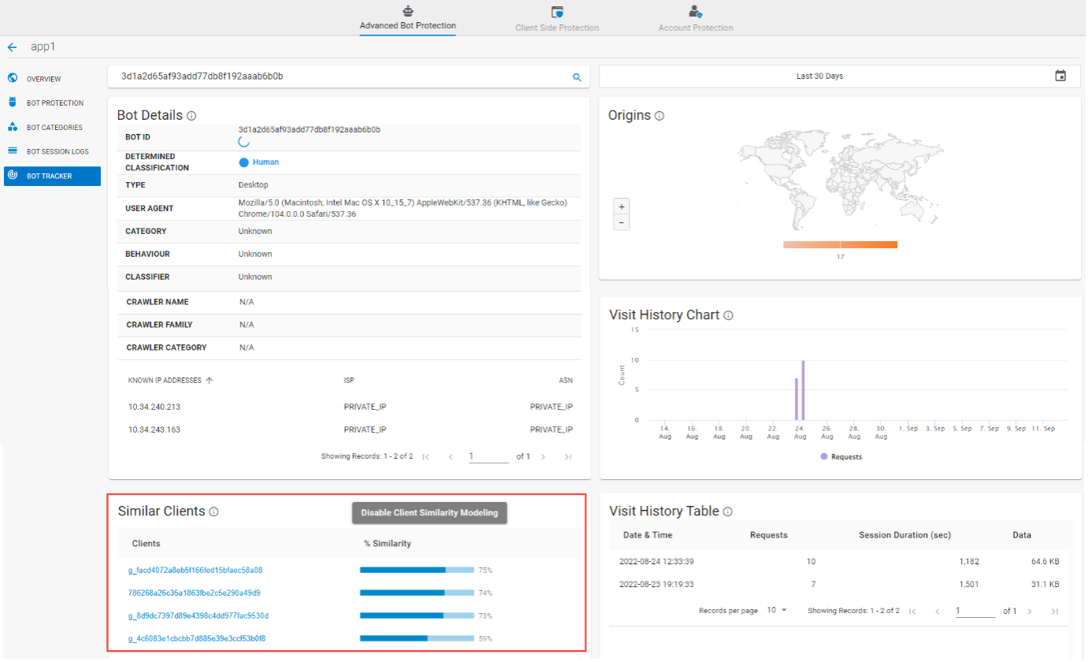
Task: Click the 2022-08-24 12:33:39 visit row
Action: point(840,562)
